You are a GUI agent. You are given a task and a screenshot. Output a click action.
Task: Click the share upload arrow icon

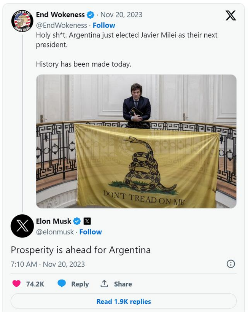point(104,284)
